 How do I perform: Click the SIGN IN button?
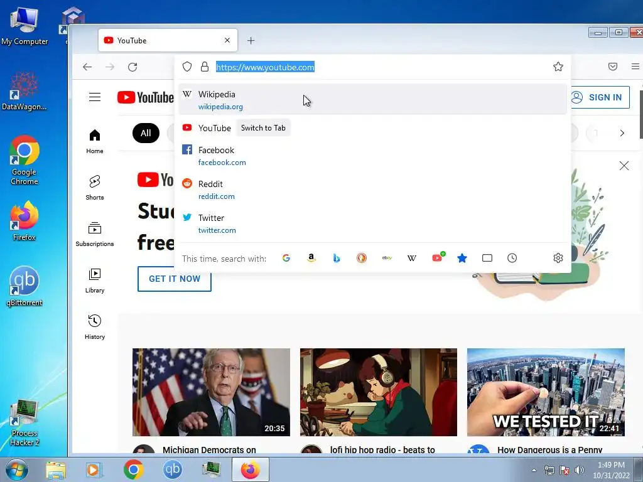[599, 97]
